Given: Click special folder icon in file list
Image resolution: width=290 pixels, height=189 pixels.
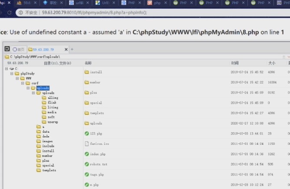Looking at the screenshot, I should (87, 103).
